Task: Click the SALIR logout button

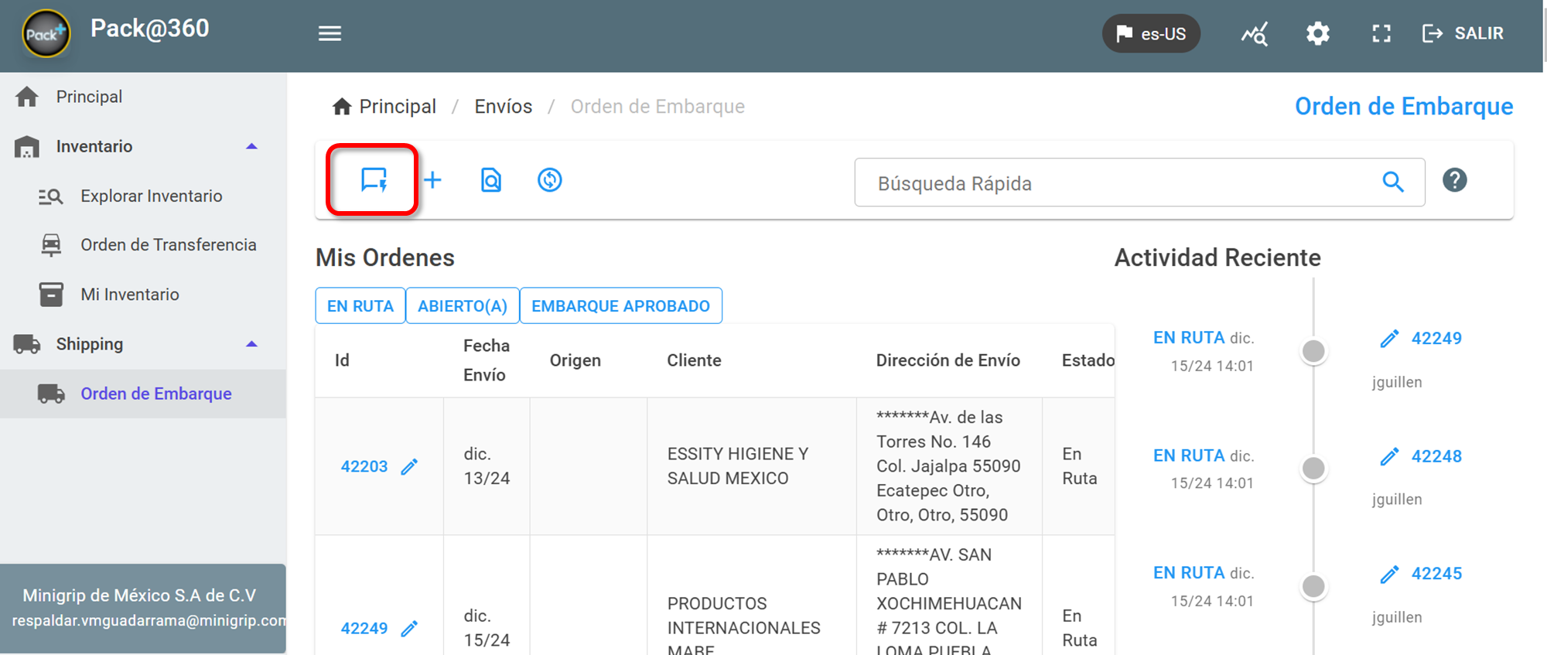Action: coord(1463,33)
